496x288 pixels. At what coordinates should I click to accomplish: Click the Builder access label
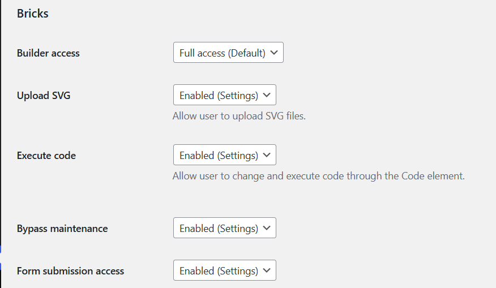[48, 53]
